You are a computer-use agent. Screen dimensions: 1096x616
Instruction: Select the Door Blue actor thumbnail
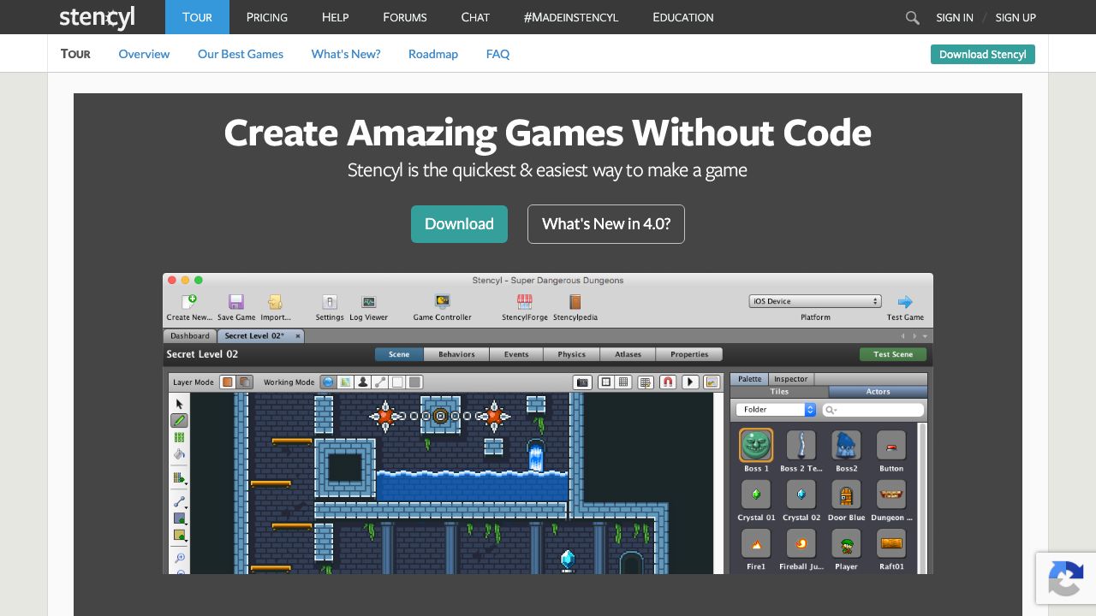(847, 495)
